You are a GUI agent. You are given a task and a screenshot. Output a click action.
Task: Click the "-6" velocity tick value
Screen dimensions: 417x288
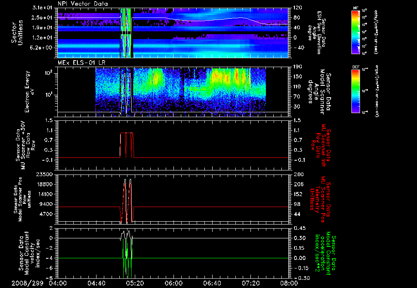(x=49, y=268)
